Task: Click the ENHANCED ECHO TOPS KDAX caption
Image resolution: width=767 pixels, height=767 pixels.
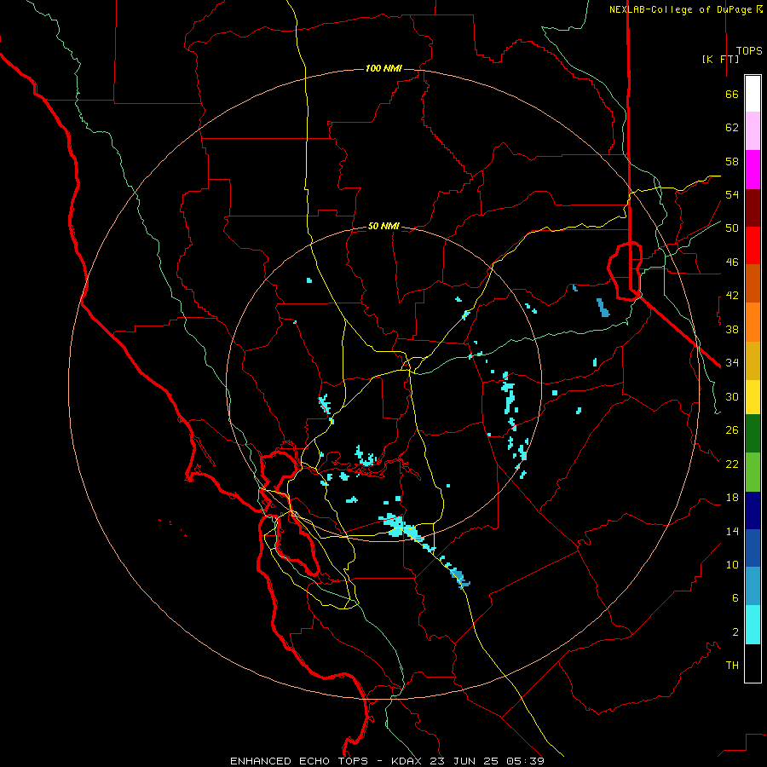Action: click(x=387, y=761)
